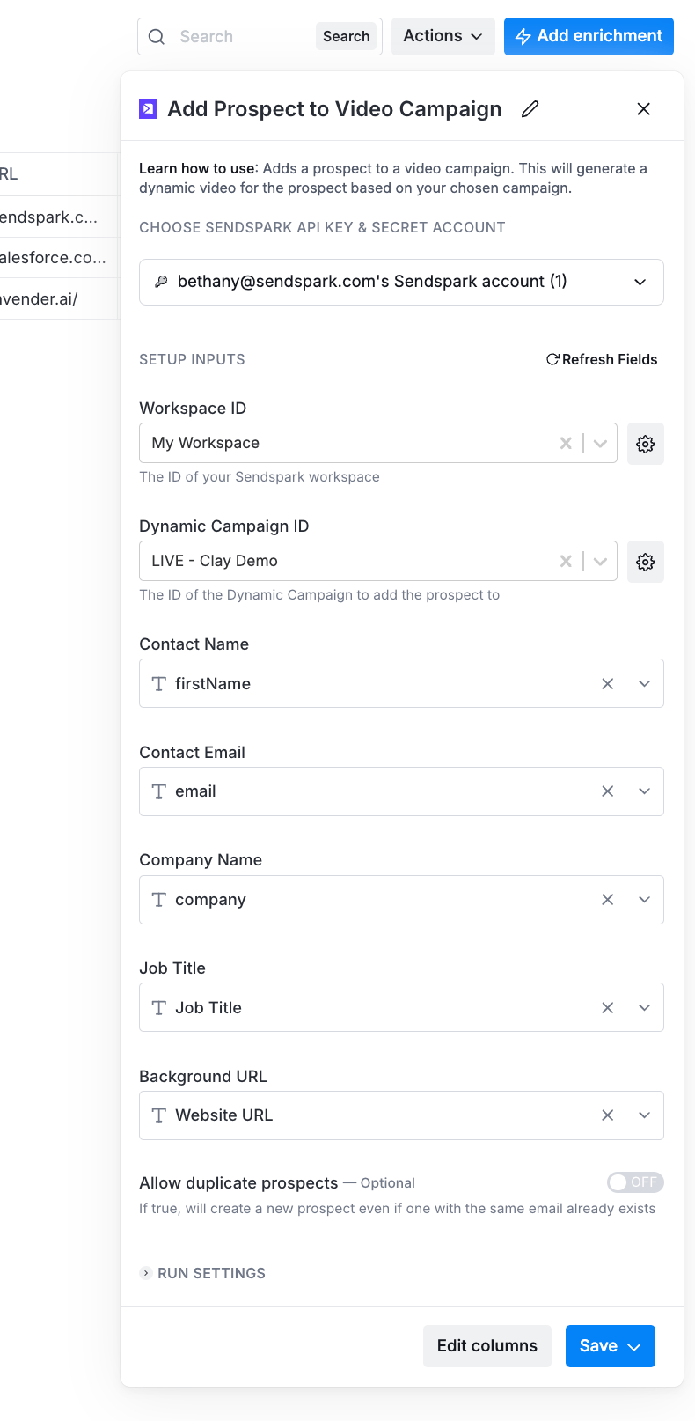Click the Edit columns button
Image resolution: width=695 pixels, height=1421 pixels.
tap(487, 1346)
